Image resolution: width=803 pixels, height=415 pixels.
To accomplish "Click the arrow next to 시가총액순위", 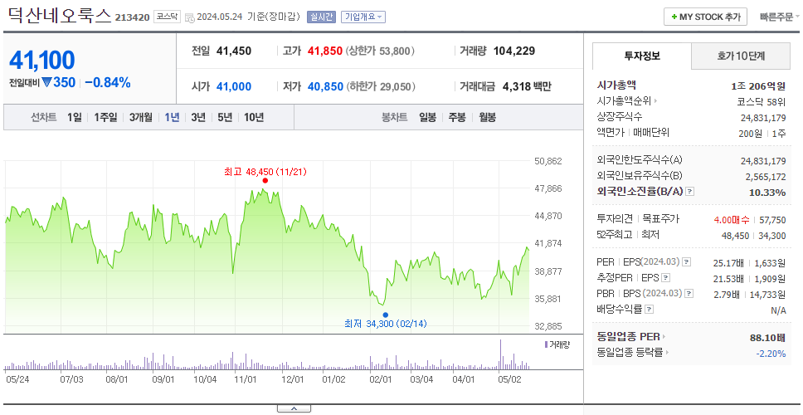I will pyautogui.click(x=655, y=101).
